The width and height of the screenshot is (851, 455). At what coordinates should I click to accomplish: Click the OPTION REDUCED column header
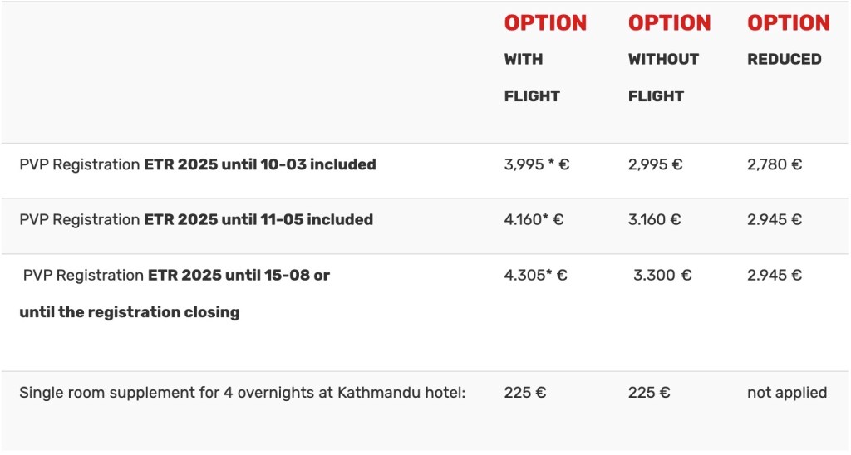pos(788,42)
